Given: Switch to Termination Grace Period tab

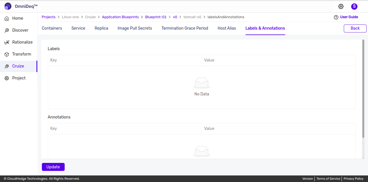Looking at the screenshot, I should coord(185,28).
